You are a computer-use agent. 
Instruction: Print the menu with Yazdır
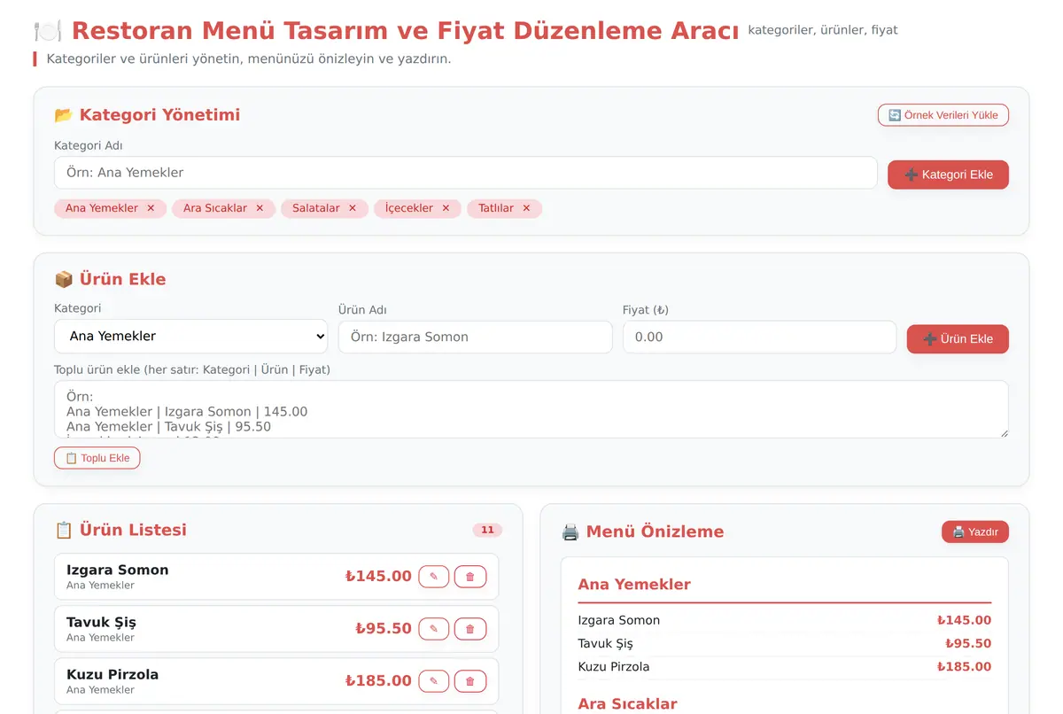975,532
